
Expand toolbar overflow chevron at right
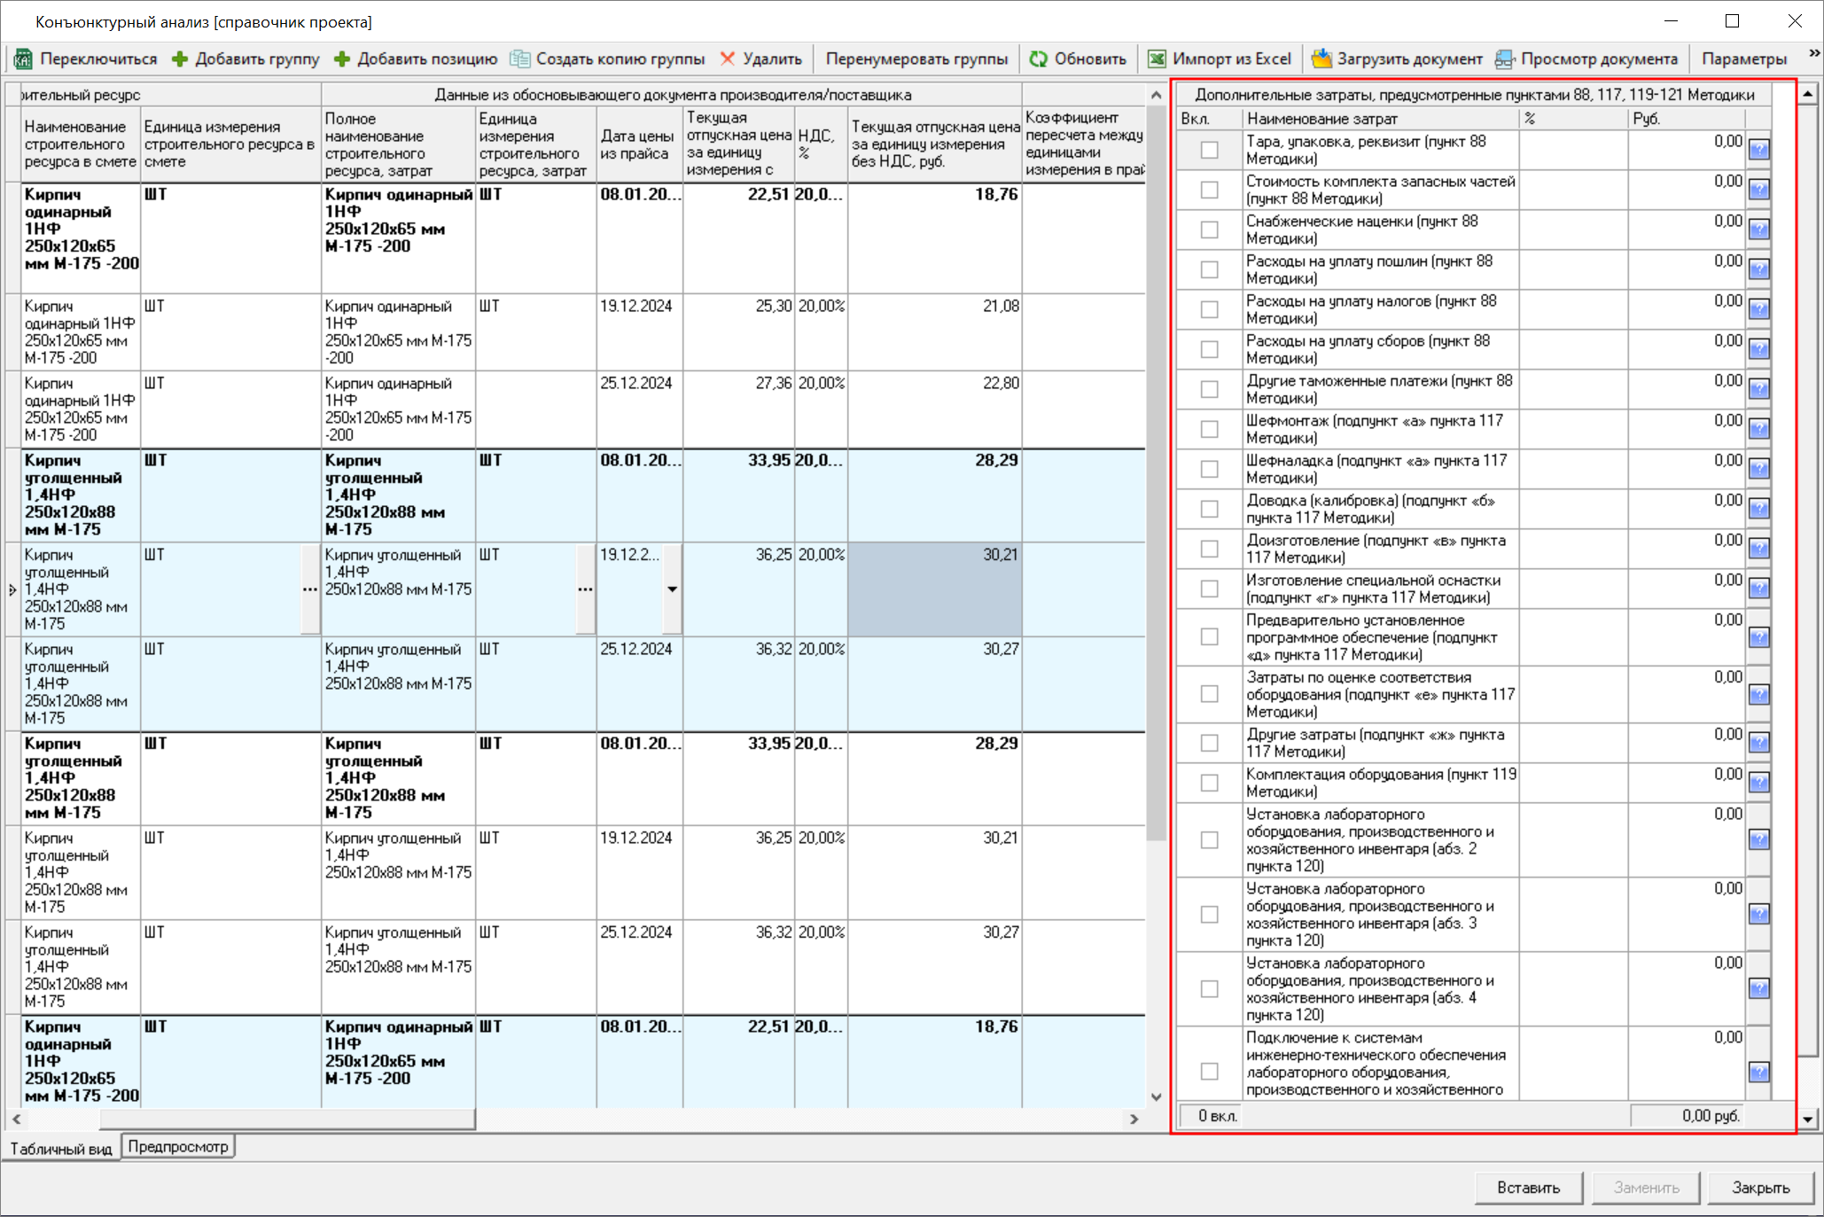click(1813, 54)
